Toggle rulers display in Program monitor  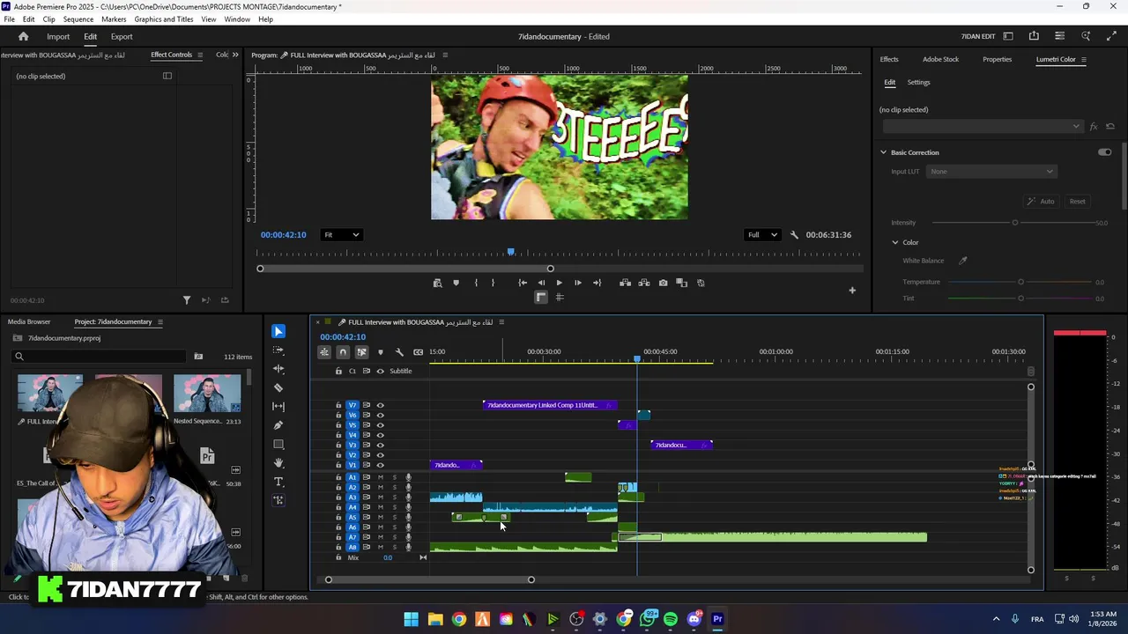coord(540,298)
